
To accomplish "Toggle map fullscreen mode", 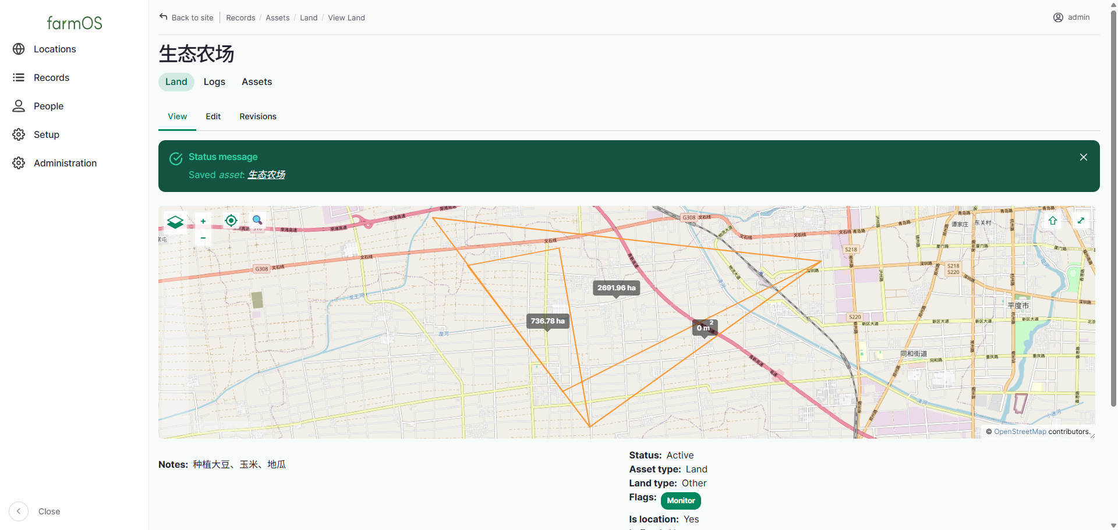I will pyautogui.click(x=1081, y=220).
